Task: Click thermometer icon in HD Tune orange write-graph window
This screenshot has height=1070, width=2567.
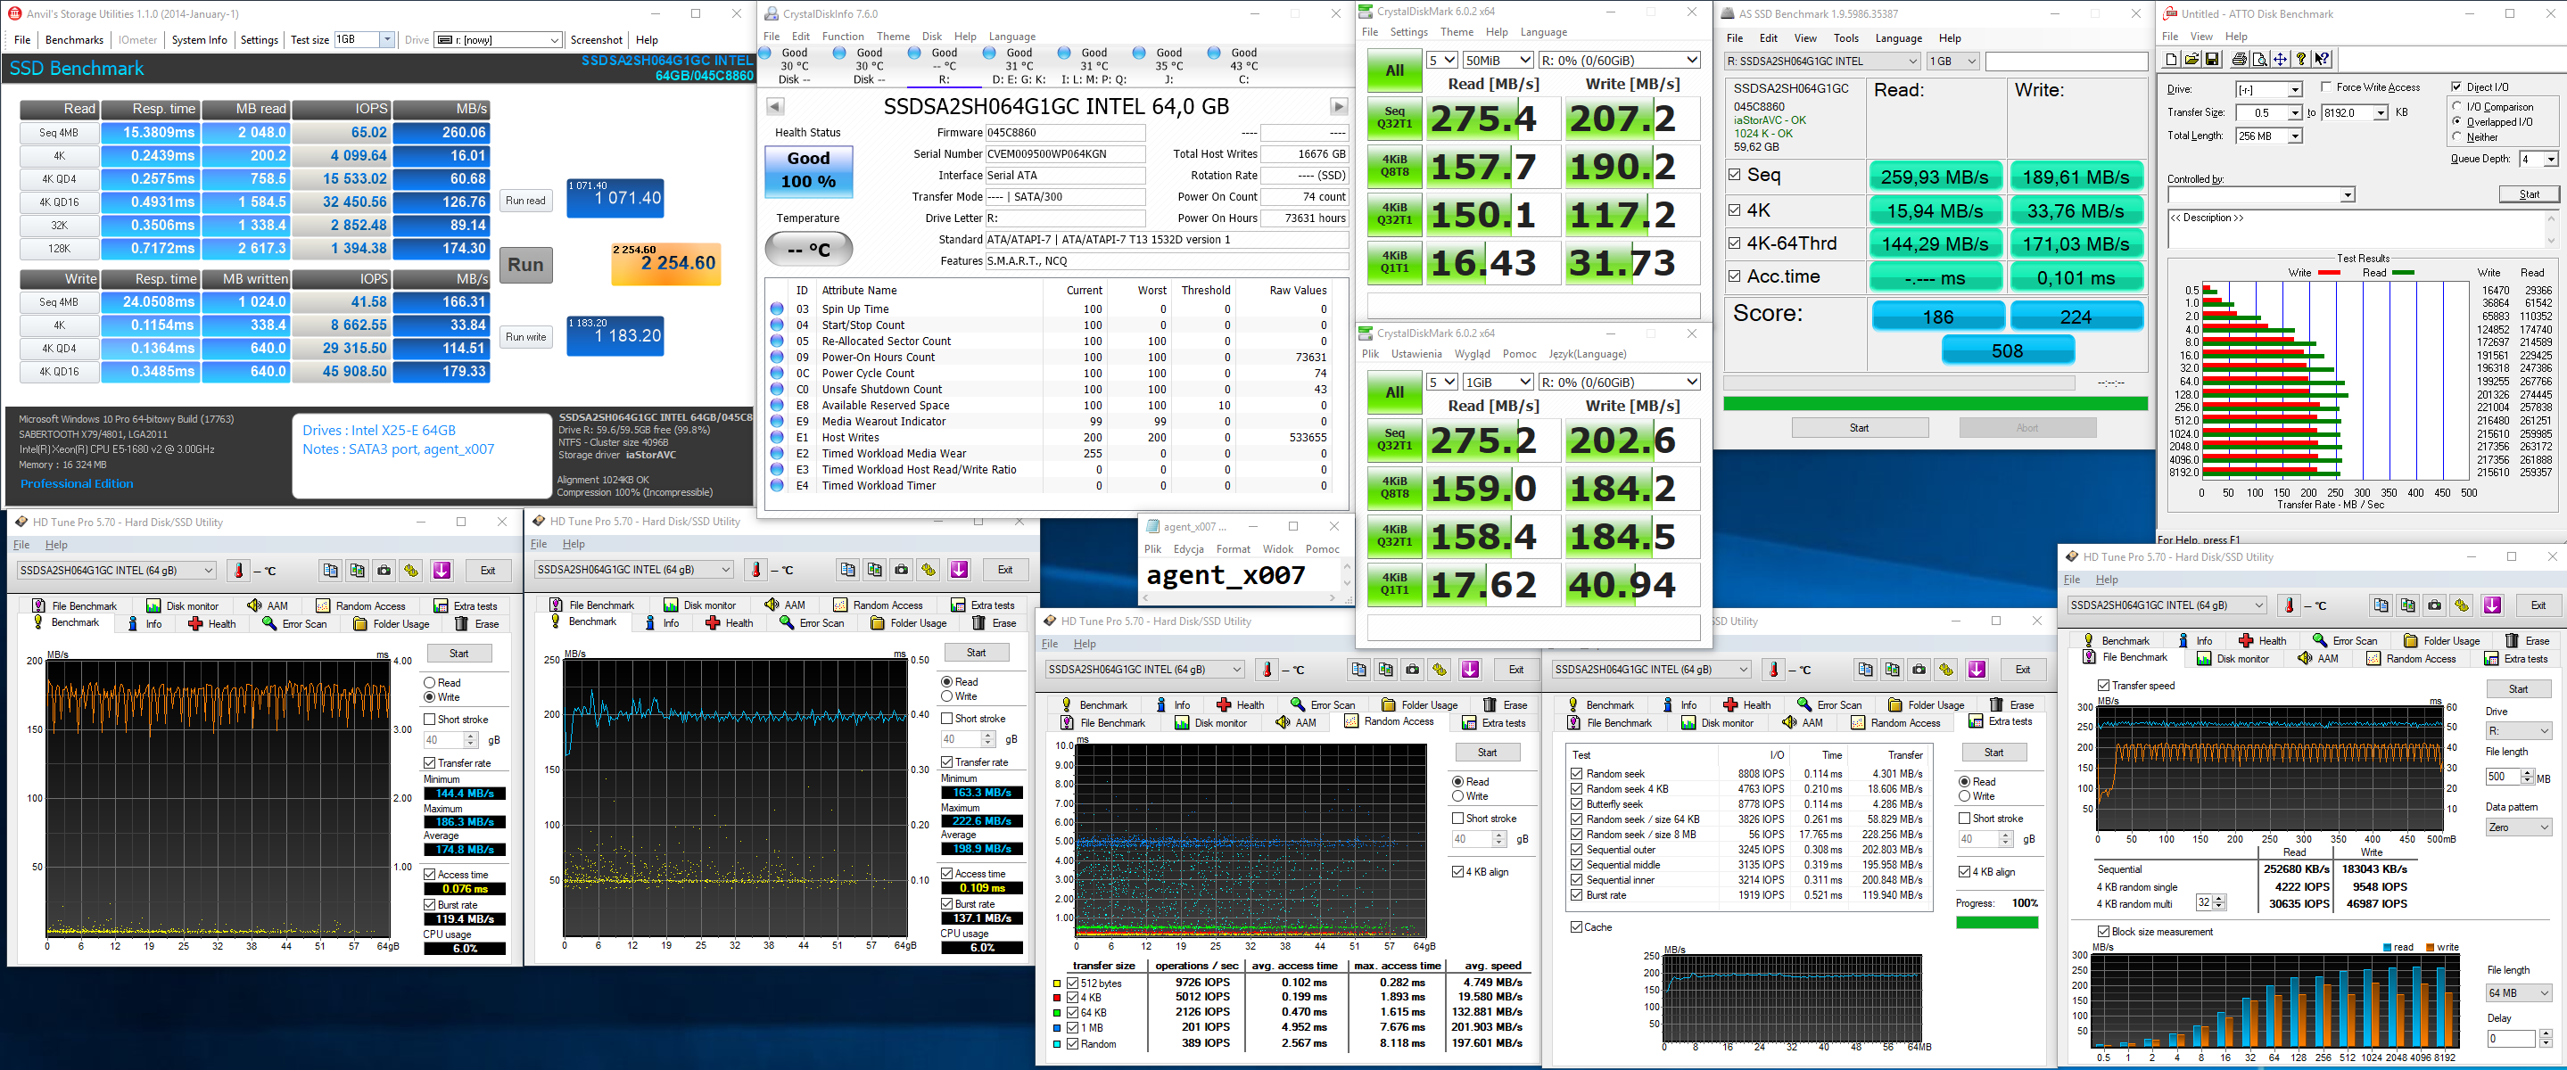Action: click(238, 571)
